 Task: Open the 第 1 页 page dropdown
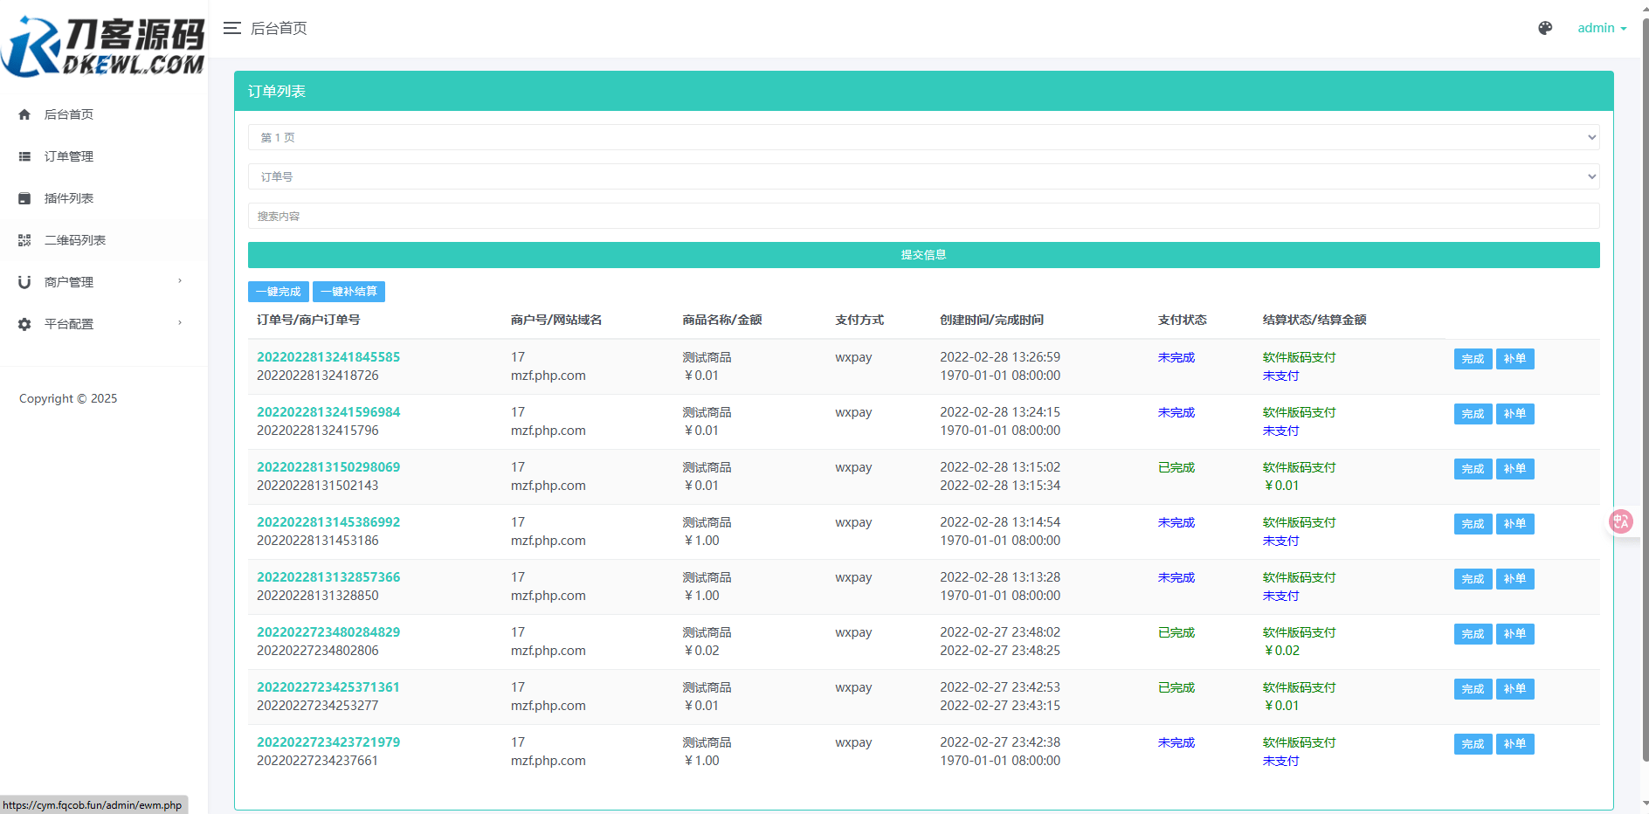coord(923,137)
